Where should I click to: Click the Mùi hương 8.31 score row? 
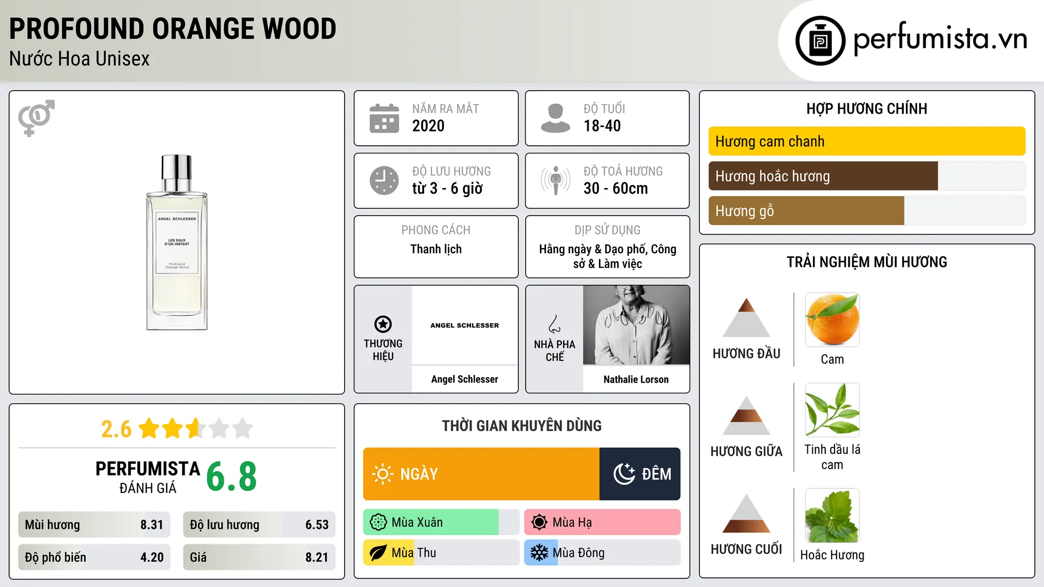tap(94, 525)
